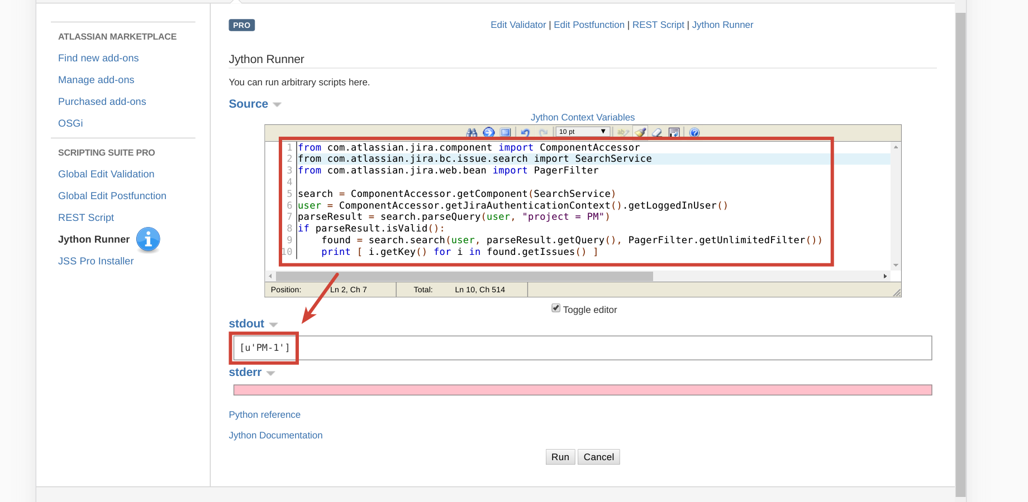Click the 'Ln 2, Ch 7' position readout
1028x502 pixels.
[x=348, y=289]
